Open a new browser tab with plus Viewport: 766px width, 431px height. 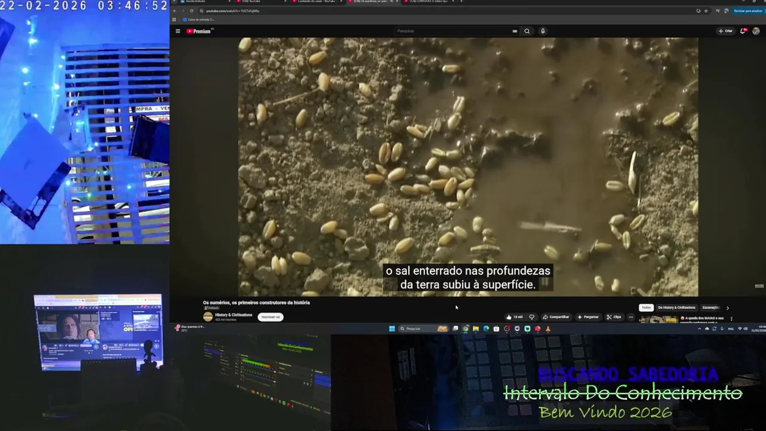click(461, 2)
